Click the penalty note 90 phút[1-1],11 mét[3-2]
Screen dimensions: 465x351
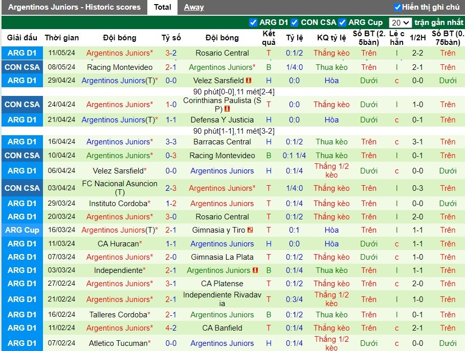point(234,131)
